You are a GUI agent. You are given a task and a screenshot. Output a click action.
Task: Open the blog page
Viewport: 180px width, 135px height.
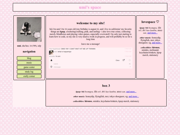coord(29,58)
